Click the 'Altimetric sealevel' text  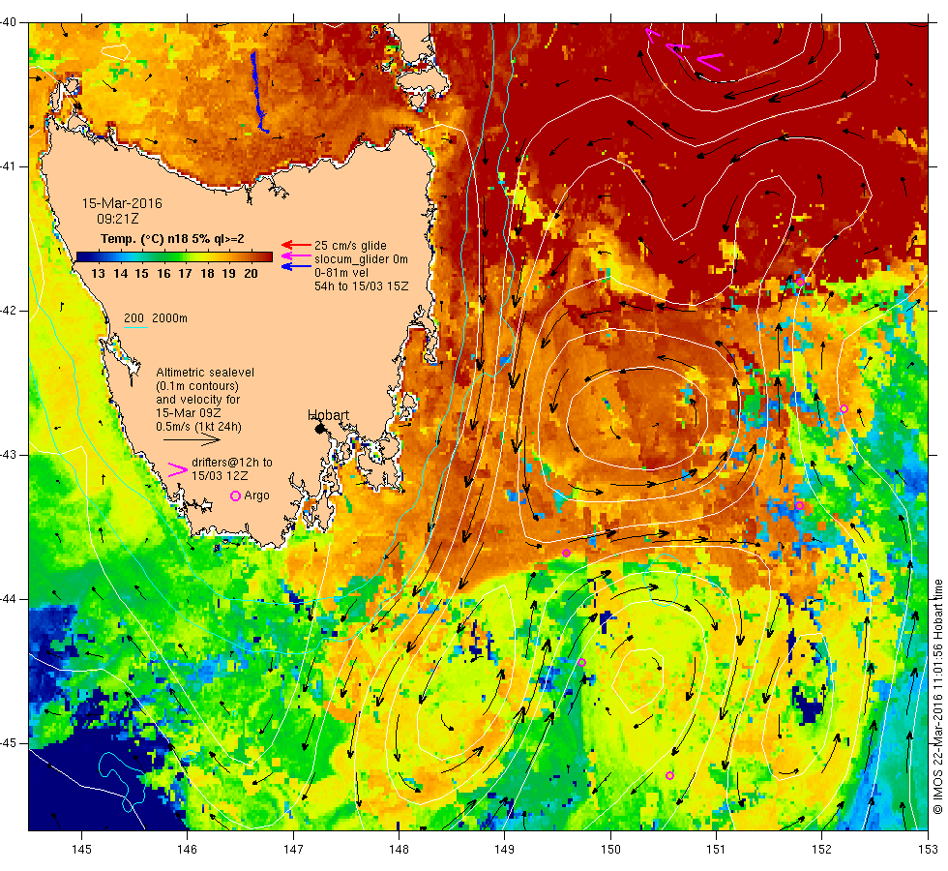tap(205, 372)
